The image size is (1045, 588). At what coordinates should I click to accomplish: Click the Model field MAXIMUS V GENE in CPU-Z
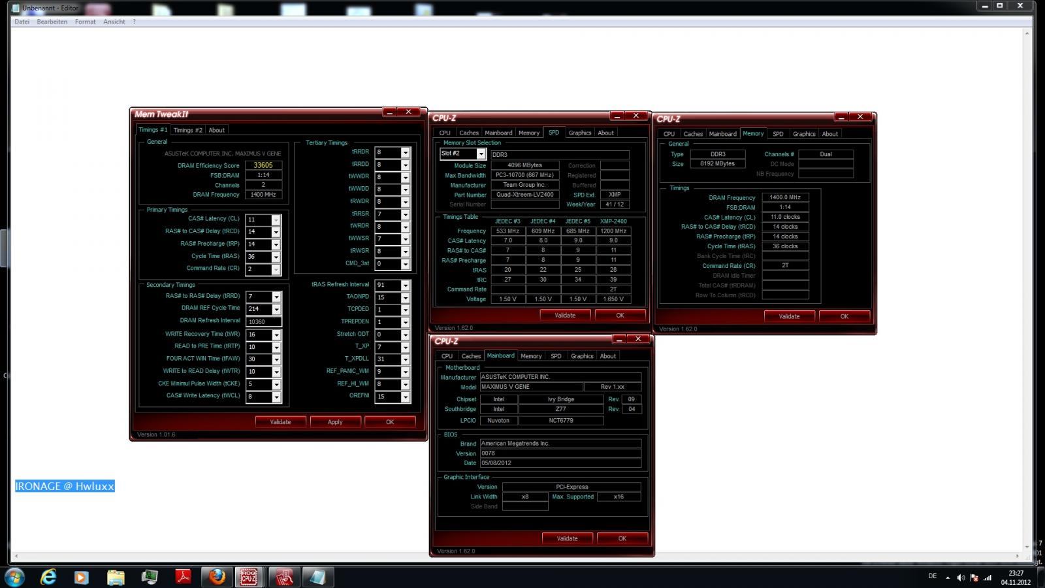click(x=531, y=387)
